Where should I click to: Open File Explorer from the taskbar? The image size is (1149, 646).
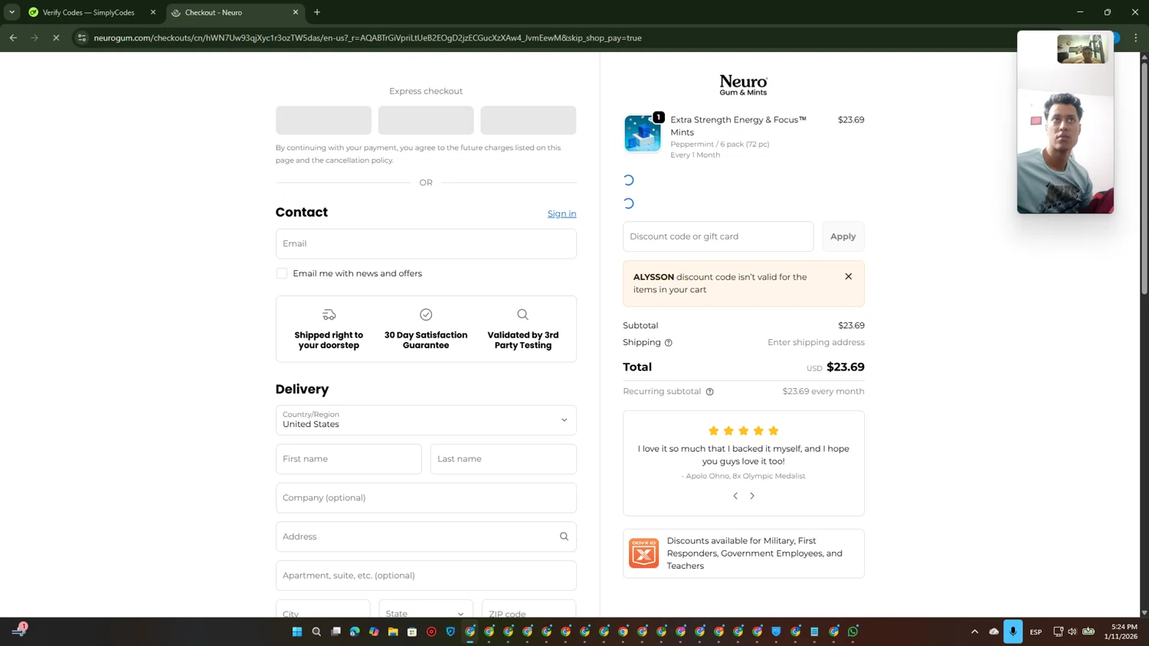click(393, 631)
